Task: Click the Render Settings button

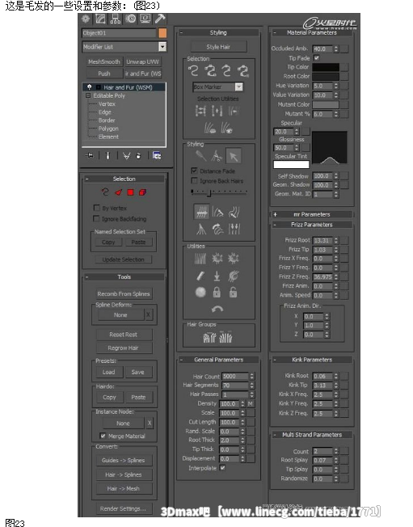Action: 123,508
